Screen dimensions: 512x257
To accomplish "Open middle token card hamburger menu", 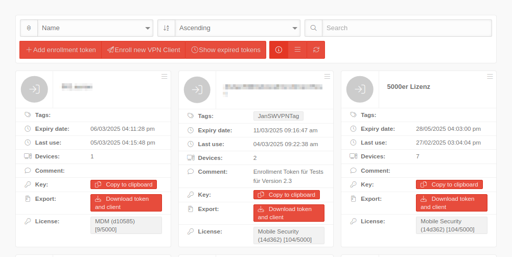I will 327,76.
